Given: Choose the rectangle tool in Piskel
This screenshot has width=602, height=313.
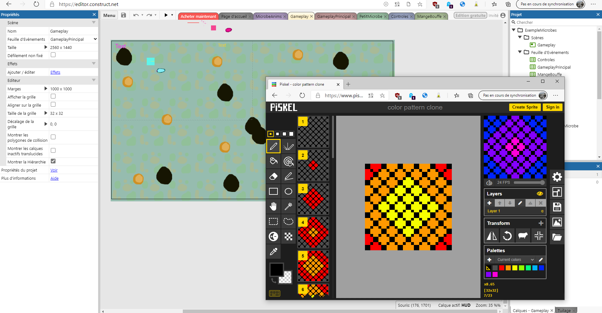Looking at the screenshot, I should click(273, 191).
